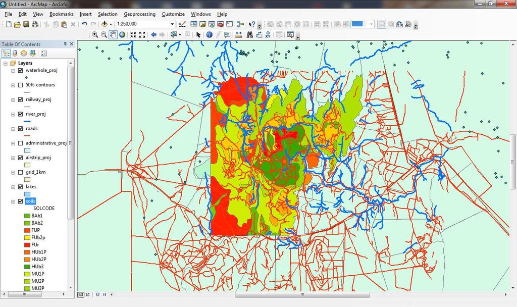Enable the 50ft-contours layer

(20, 85)
